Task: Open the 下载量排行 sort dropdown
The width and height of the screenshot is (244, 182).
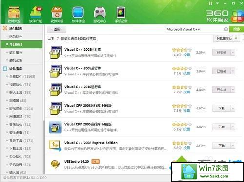Action: (226, 38)
